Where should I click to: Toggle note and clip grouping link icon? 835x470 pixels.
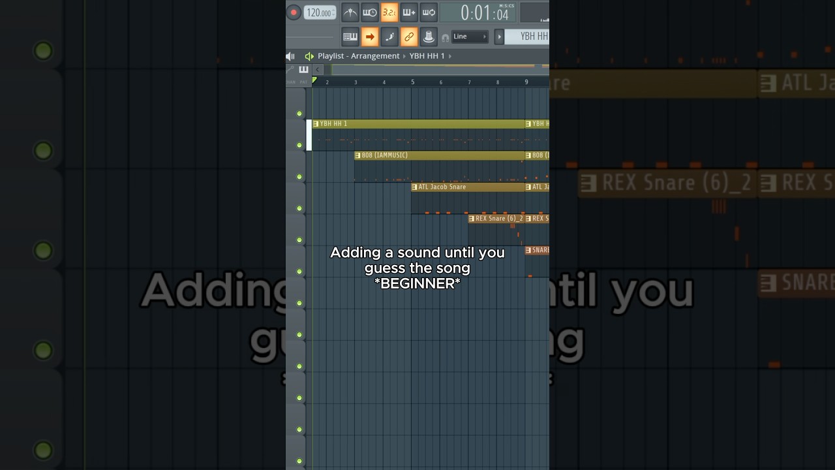pos(409,37)
